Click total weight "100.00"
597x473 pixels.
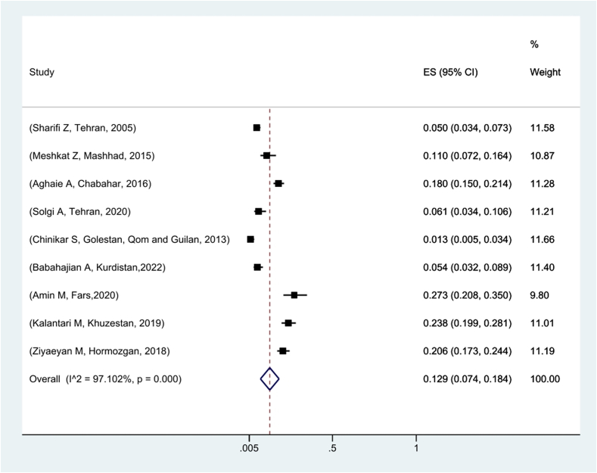545,379
